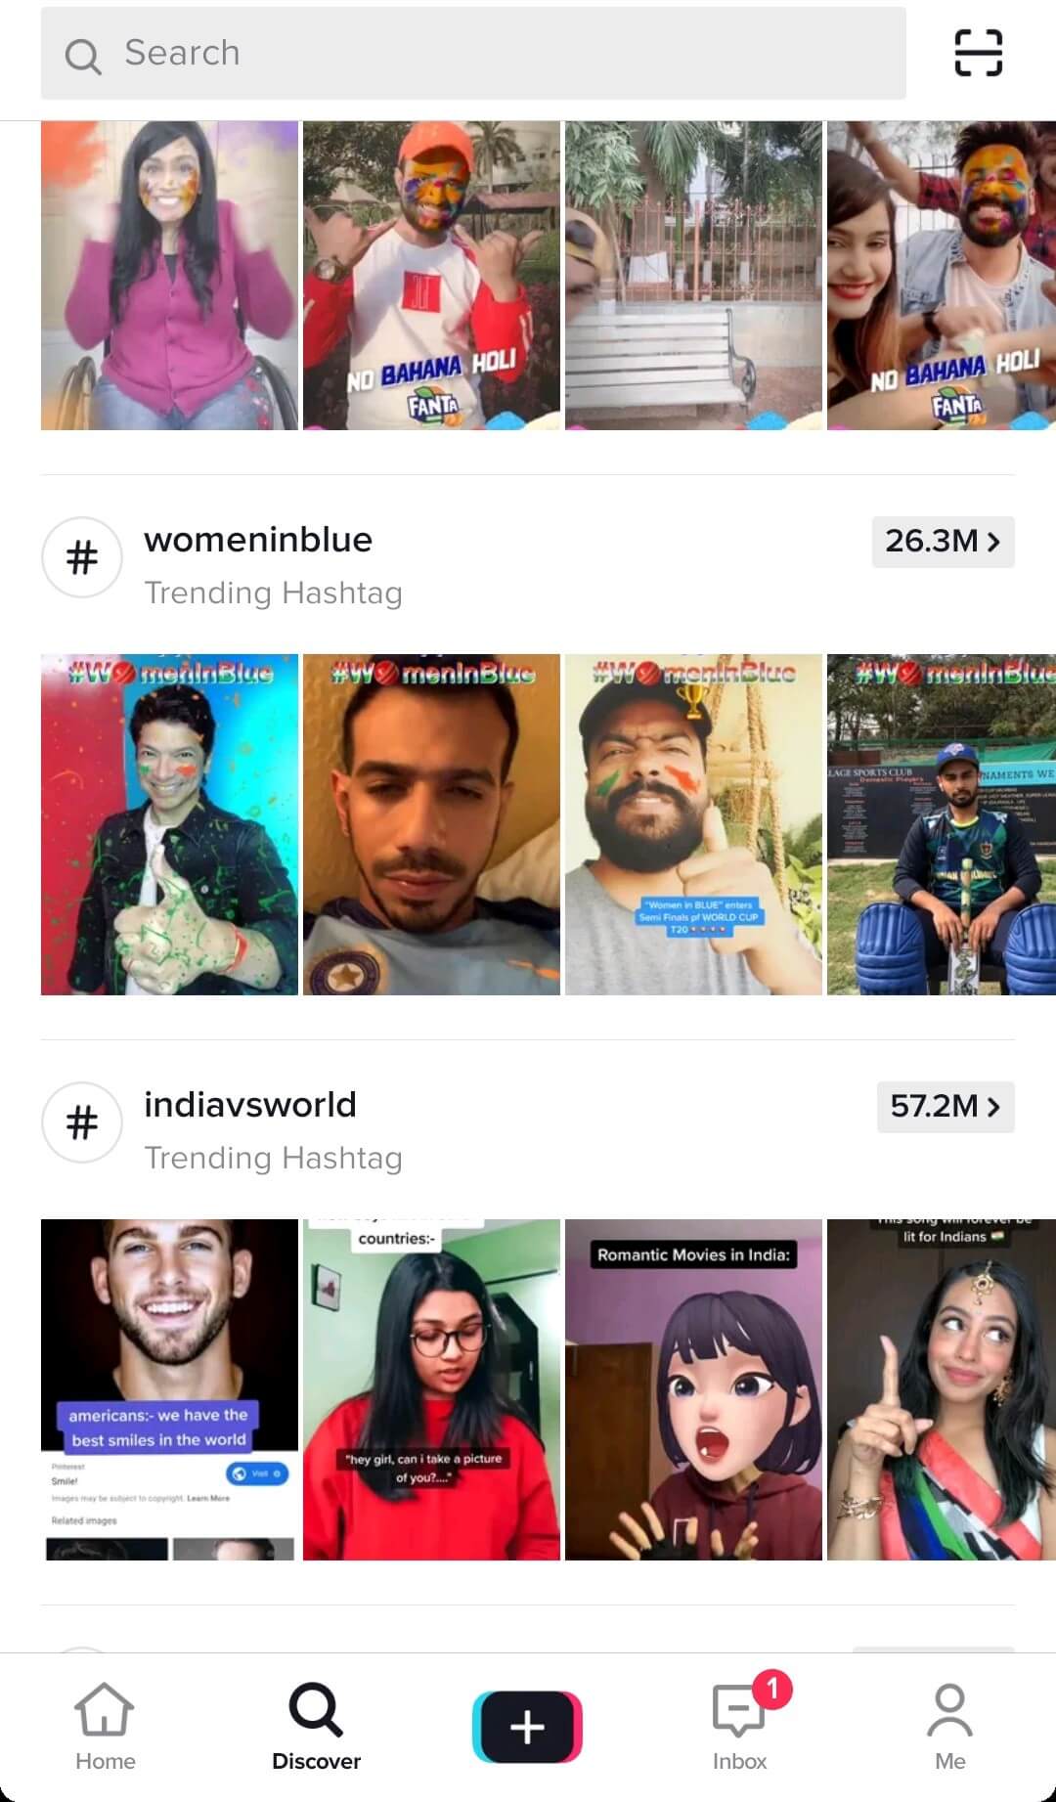Select the Discover tab
The height and width of the screenshot is (1802, 1056).
(x=316, y=1727)
